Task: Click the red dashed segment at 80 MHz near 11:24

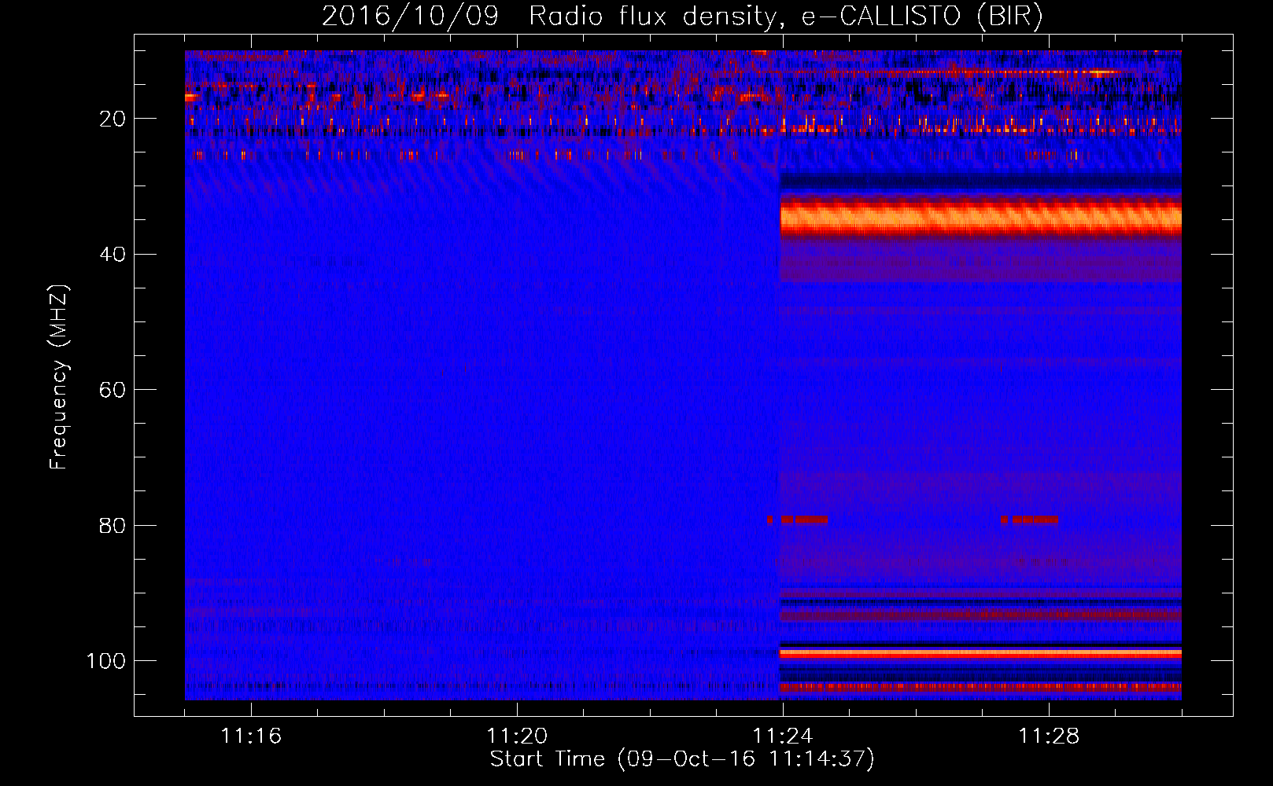Action: [797, 520]
